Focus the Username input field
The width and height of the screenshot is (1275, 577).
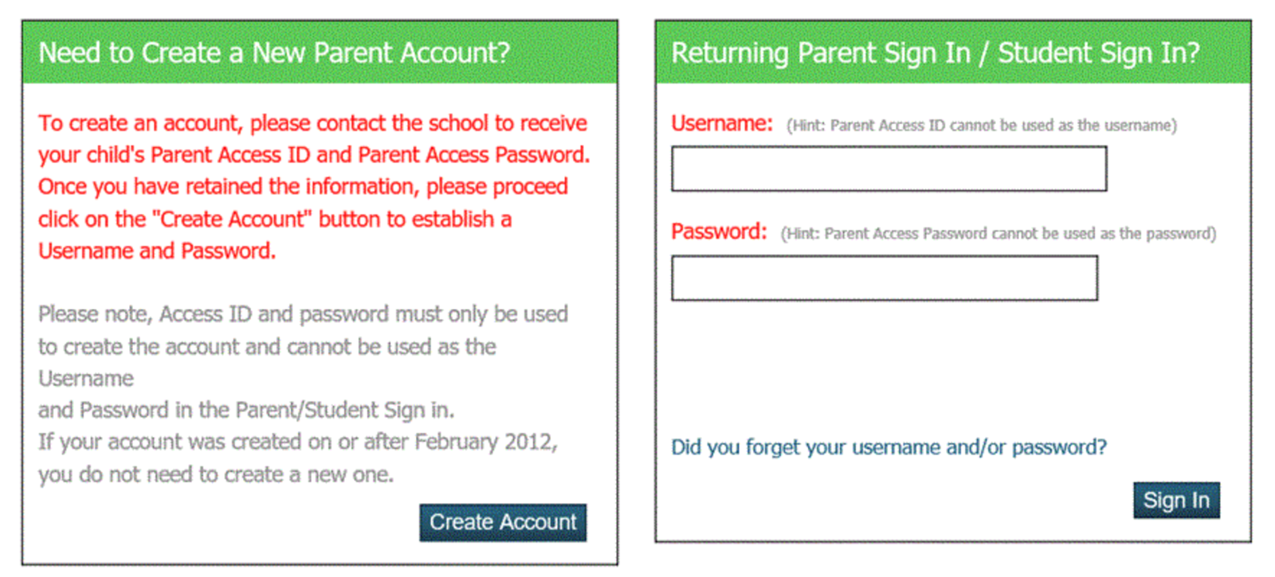(889, 169)
